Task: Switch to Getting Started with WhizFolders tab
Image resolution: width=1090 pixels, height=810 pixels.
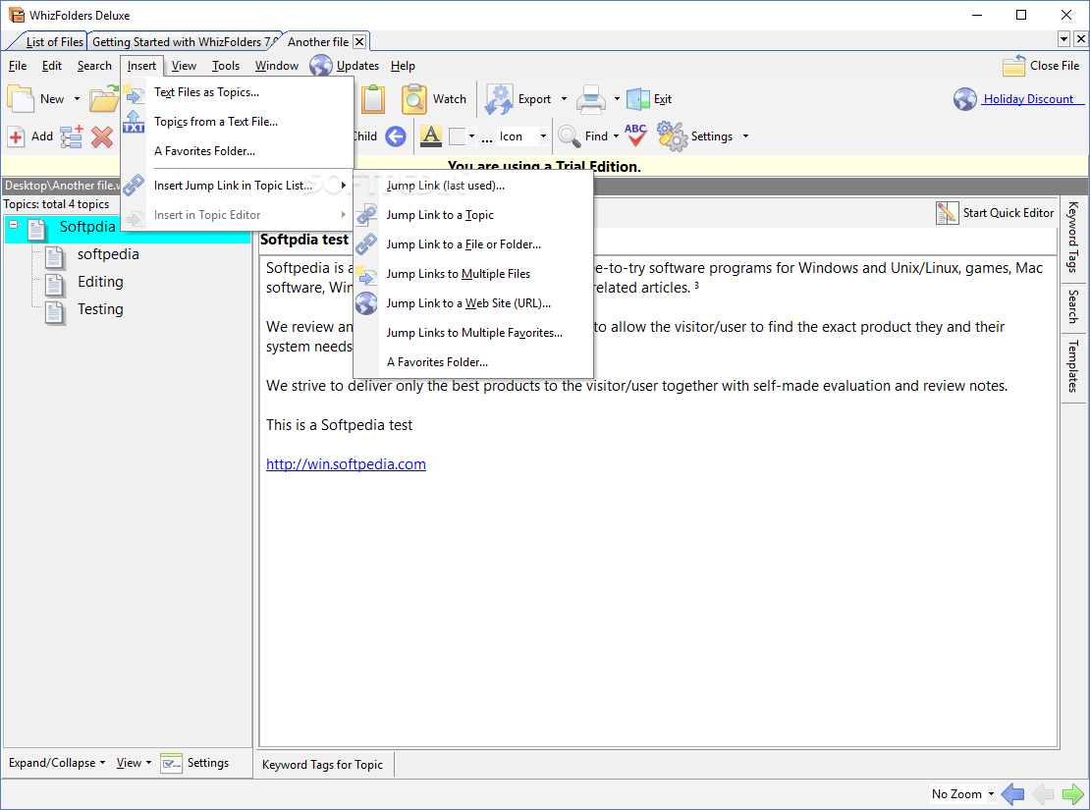Action: pyautogui.click(x=185, y=41)
